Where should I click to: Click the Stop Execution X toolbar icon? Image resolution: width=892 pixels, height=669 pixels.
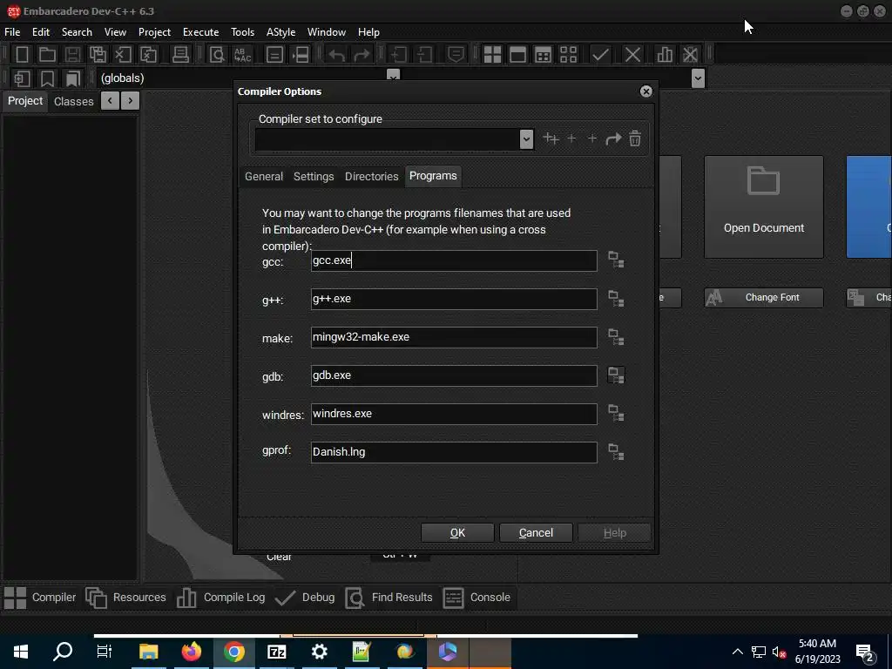click(x=632, y=55)
